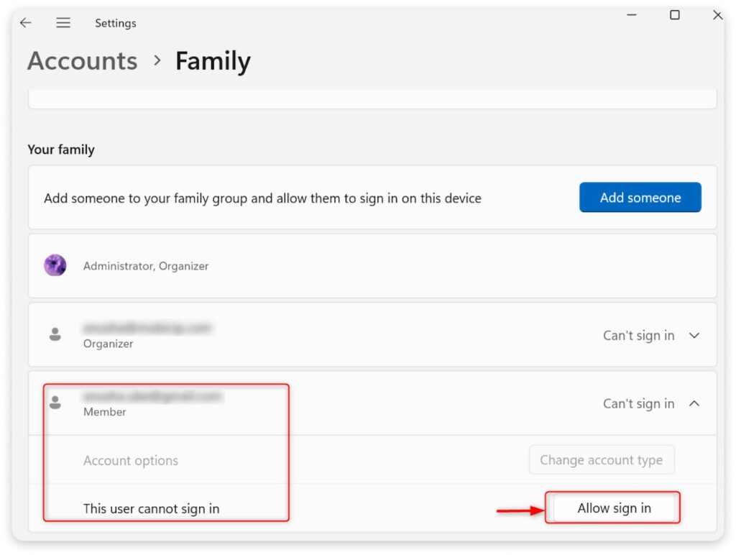This screenshot has height=555, width=736.
Task: Click the blurred Member email address
Action: click(153, 396)
